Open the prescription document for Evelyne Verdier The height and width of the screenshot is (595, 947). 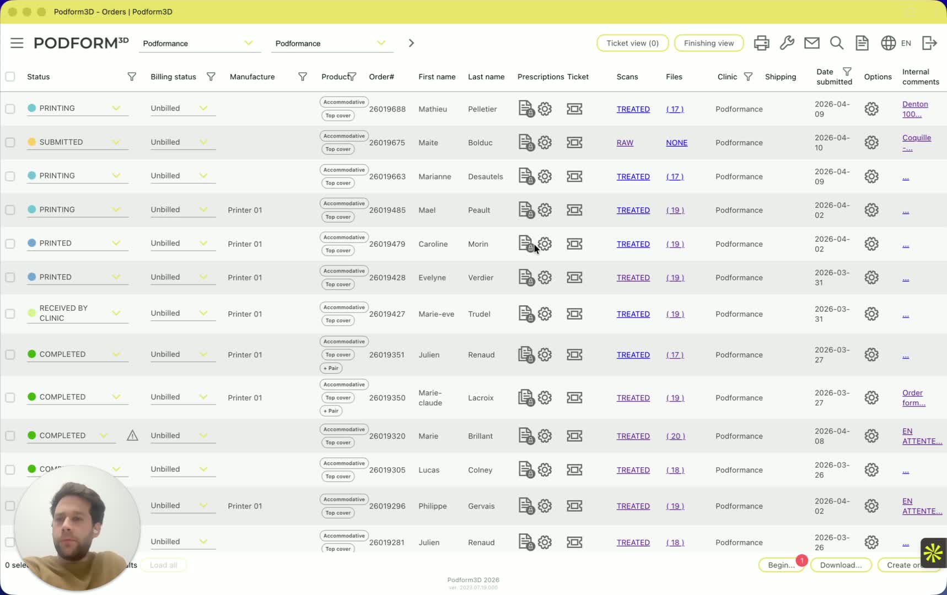(x=526, y=277)
